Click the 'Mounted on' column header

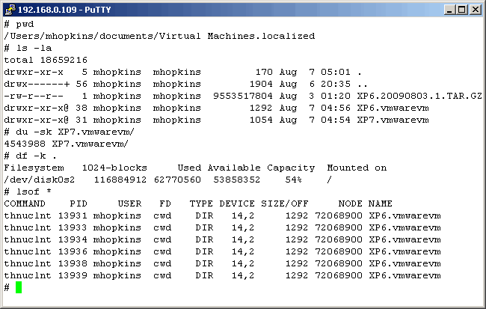tap(357, 168)
